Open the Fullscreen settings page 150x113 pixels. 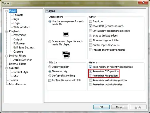click(x=19, y=43)
